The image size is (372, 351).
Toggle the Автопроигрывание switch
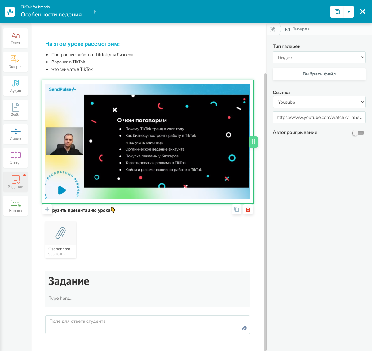click(358, 133)
